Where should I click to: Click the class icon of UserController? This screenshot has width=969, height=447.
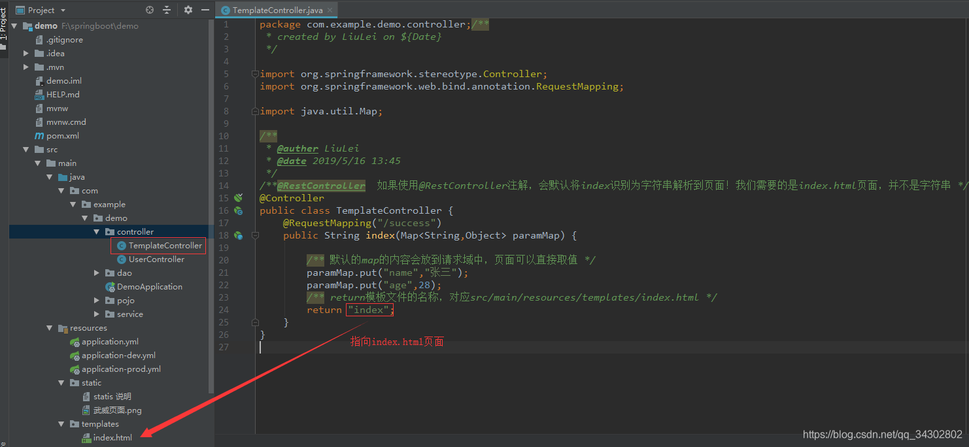coord(122,259)
